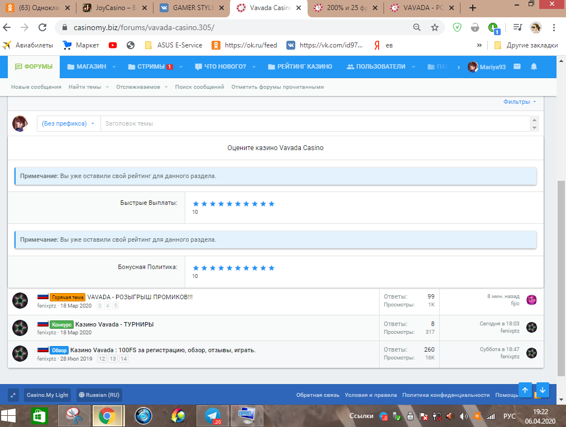566x427 pixels.
Task: Click the fijic user avatar
Action: [x=531, y=300]
